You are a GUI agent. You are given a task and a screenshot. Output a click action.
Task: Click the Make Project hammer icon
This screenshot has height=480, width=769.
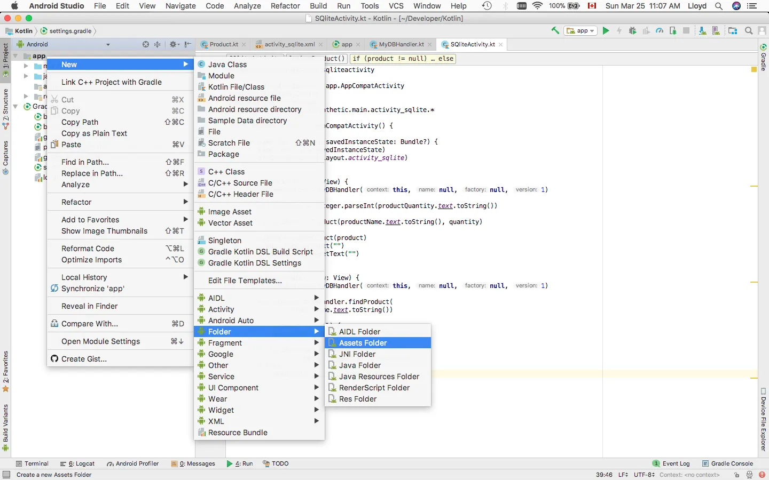(x=555, y=31)
